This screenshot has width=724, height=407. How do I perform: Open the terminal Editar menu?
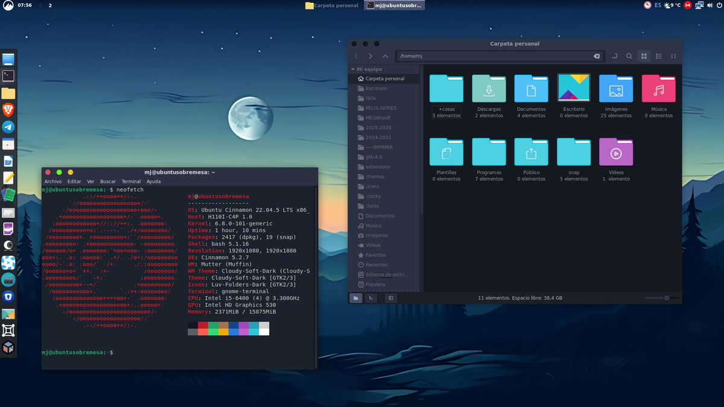pyautogui.click(x=74, y=181)
